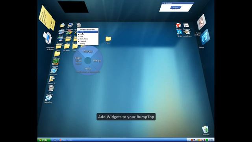
Task: Open the Google Chrome desktop icon
Action: click(x=69, y=32)
